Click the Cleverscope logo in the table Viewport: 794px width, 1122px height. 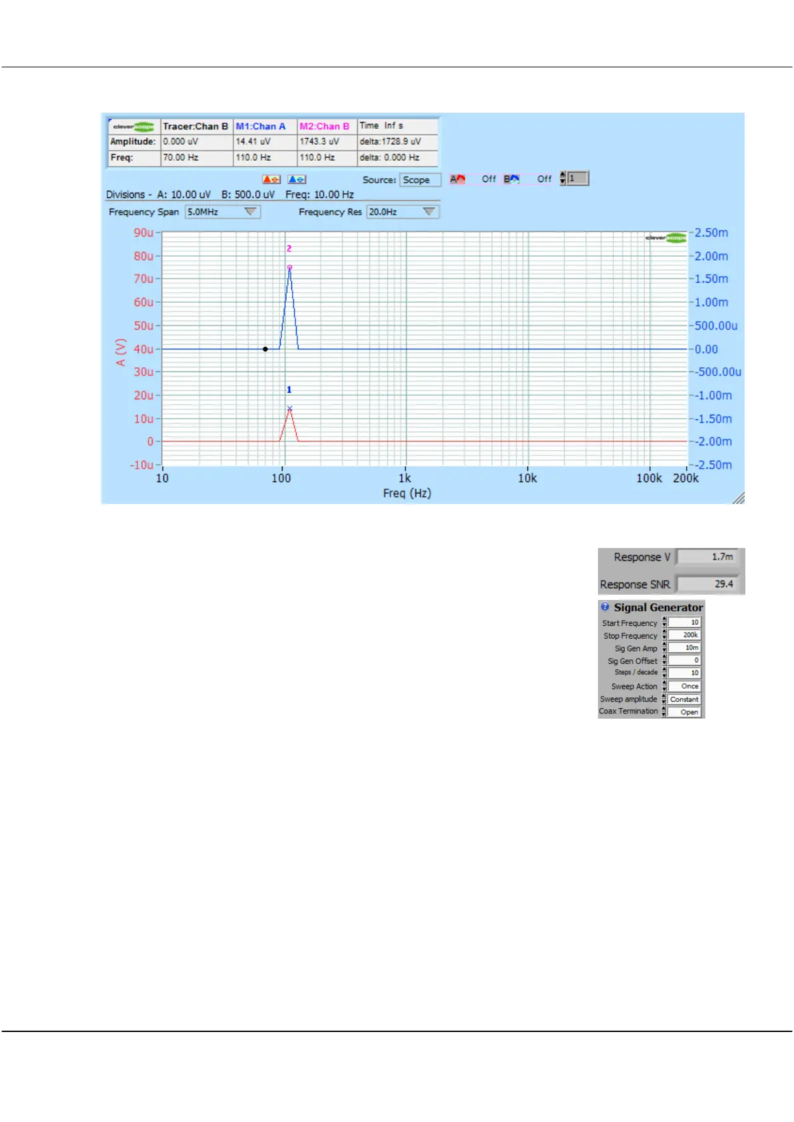click(133, 126)
